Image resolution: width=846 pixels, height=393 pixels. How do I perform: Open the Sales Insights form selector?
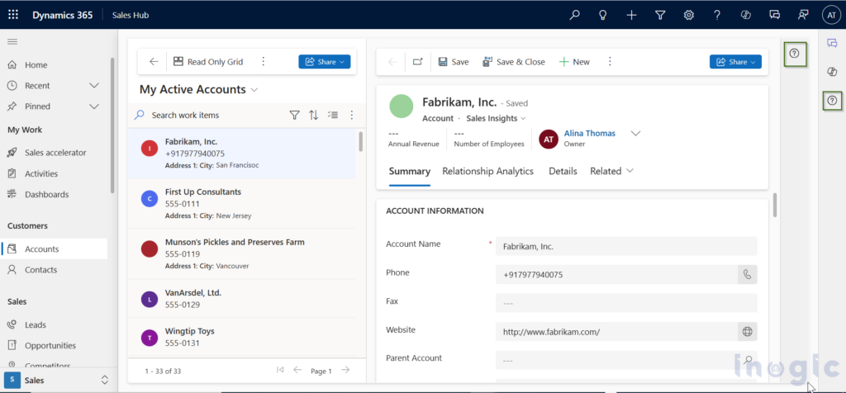(497, 118)
